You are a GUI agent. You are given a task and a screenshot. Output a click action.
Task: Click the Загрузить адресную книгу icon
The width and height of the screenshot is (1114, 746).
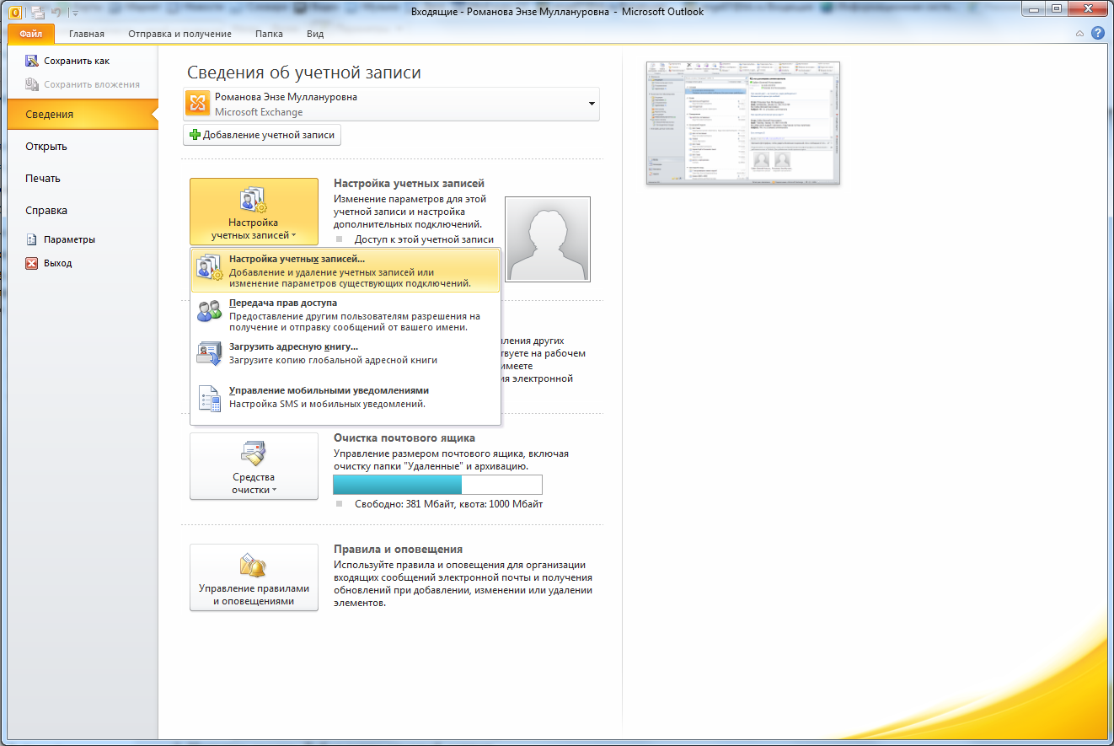click(x=209, y=352)
